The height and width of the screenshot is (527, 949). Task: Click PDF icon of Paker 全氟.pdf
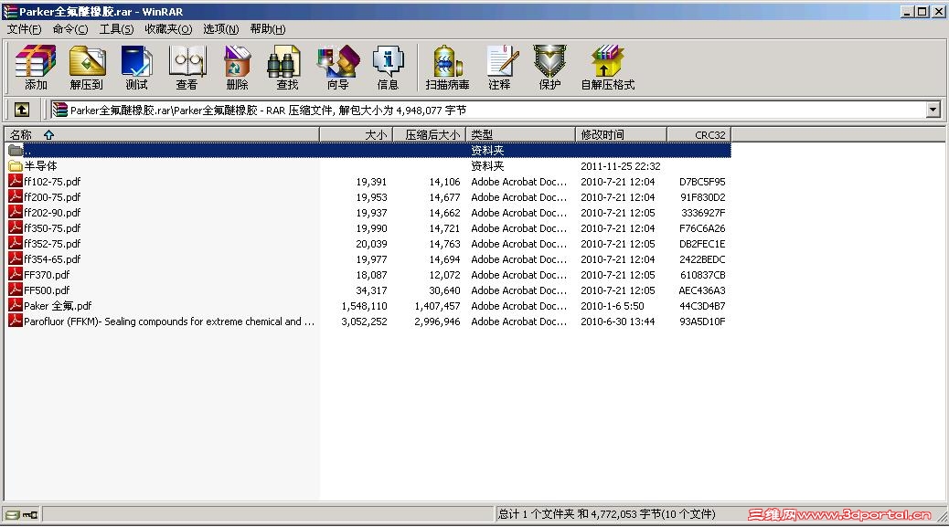[x=16, y=305]
